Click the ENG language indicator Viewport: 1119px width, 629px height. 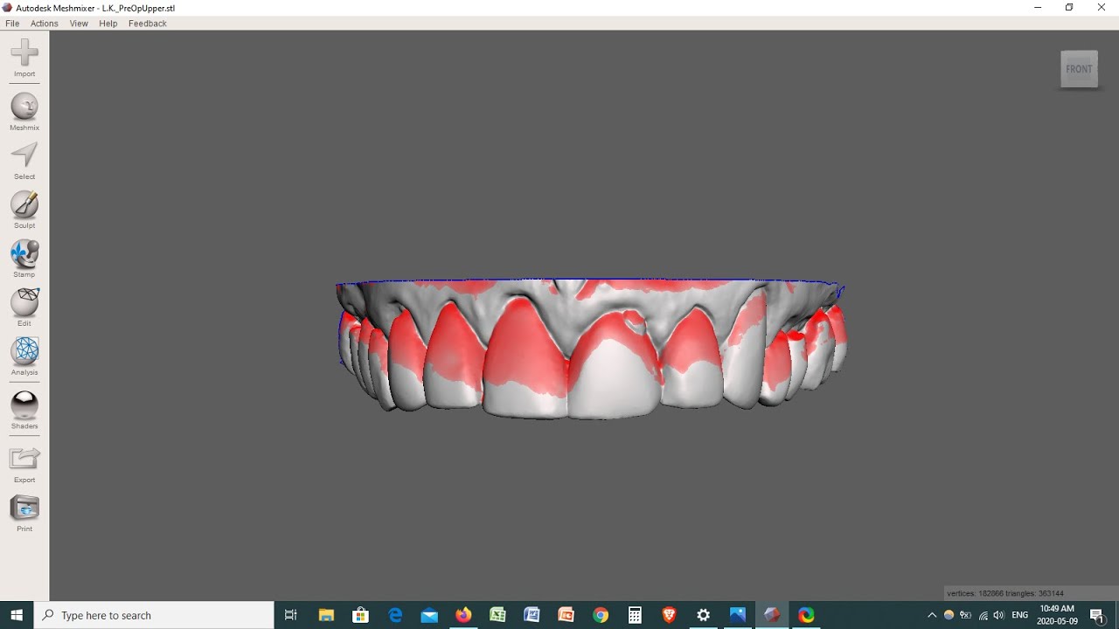[1019, 615]
